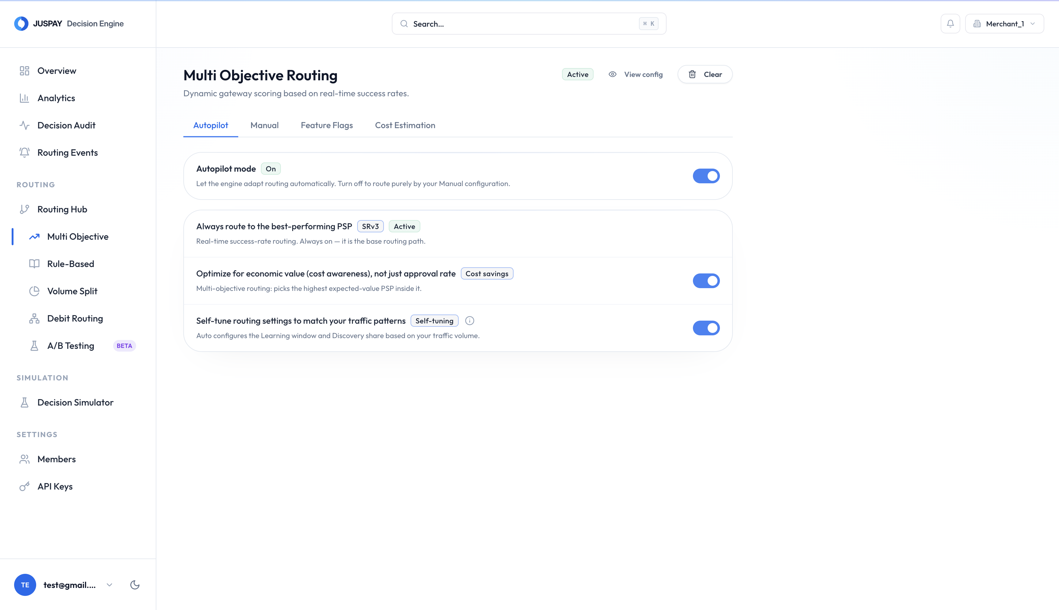
Task: Click the BETA badge
Action: 124,346
